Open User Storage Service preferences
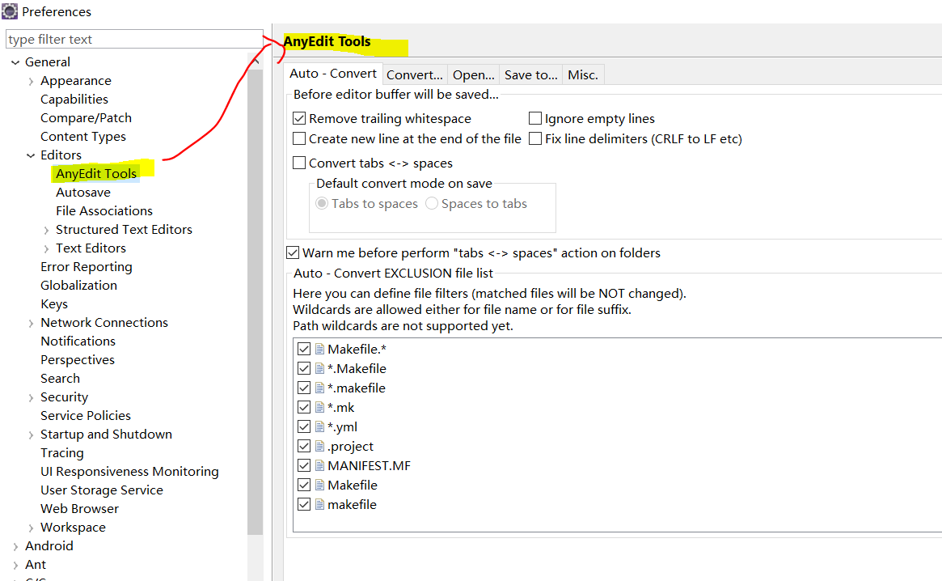Image resolution: width=942 pixels, height=581 pixels. point(102,491)
